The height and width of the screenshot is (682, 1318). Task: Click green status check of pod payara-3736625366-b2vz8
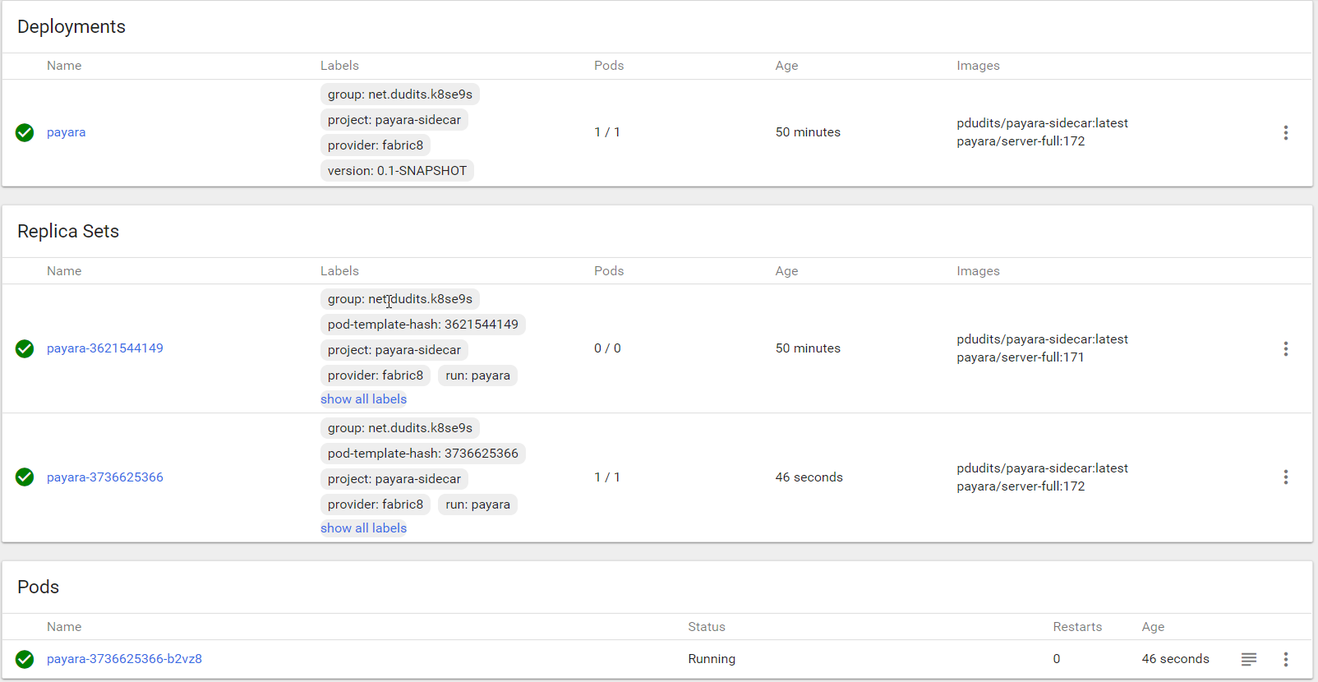point(25,659)
